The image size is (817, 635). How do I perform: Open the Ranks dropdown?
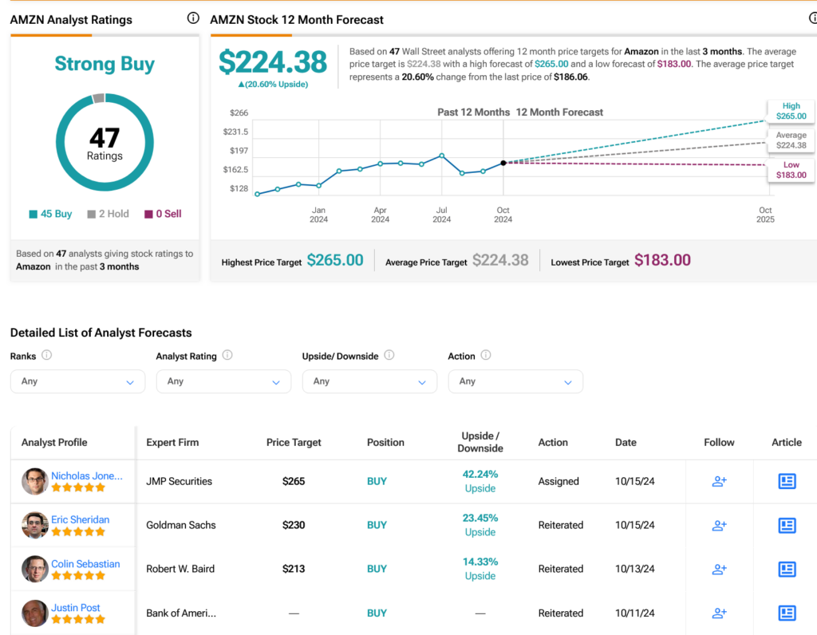tap(77, 381)
